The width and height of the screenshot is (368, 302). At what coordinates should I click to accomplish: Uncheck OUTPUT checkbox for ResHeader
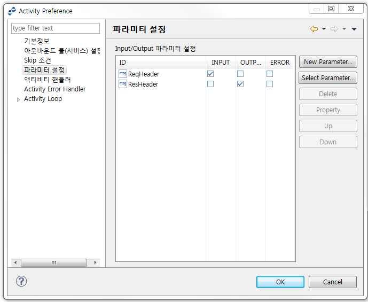coord(240,84)
